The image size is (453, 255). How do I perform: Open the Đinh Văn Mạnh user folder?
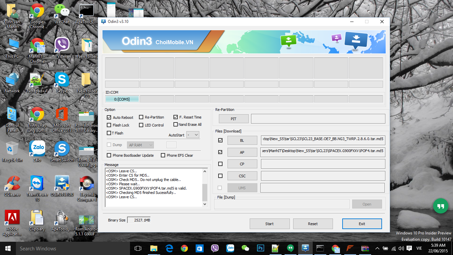(12, 16)
